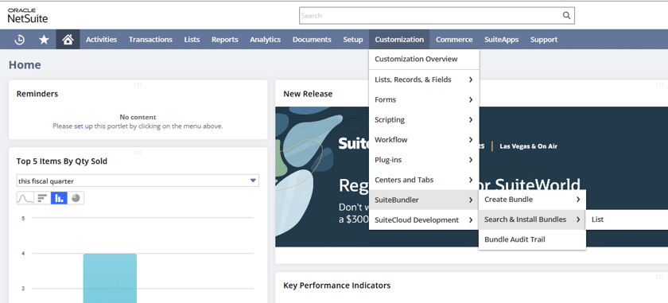Grab the Top 5 Items portlet handle
The image size is (668, 303).
click(x=138, y=152)
